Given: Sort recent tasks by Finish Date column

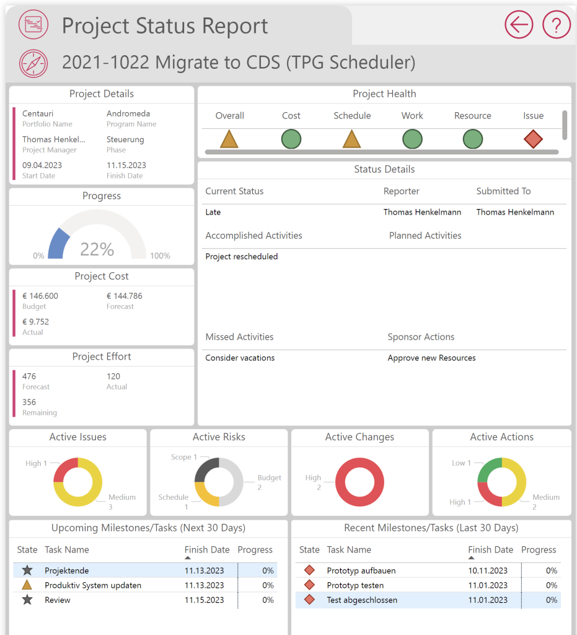Looking at the screenshot, I should [x=490, y=550].
